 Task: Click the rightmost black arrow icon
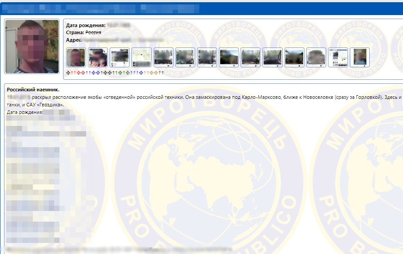click(162, 73)
